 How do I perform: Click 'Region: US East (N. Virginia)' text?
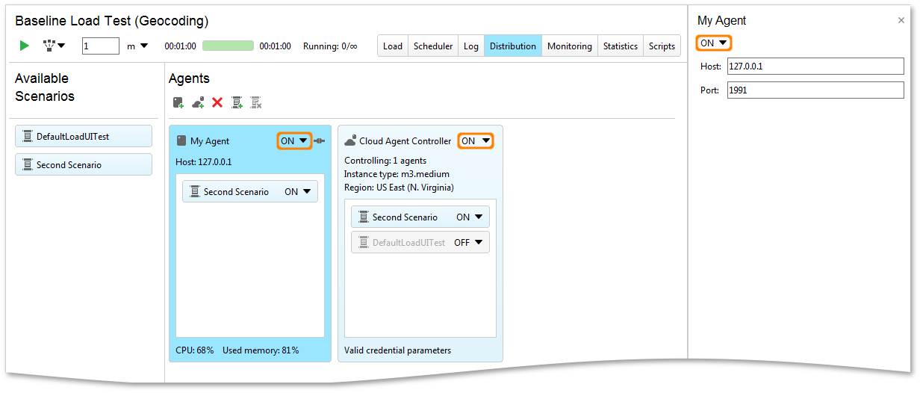[399, 188]
